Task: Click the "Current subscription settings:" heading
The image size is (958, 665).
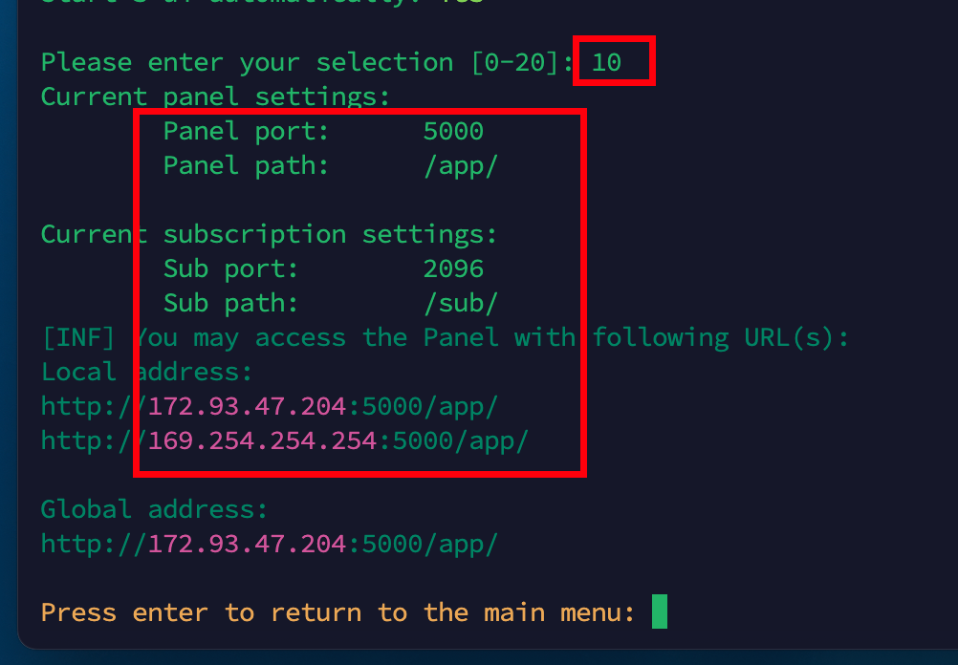Action: [269, 235]
